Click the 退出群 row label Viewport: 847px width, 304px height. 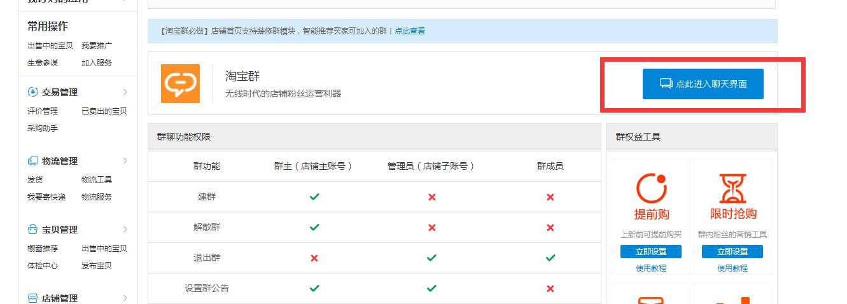point(207,258)
